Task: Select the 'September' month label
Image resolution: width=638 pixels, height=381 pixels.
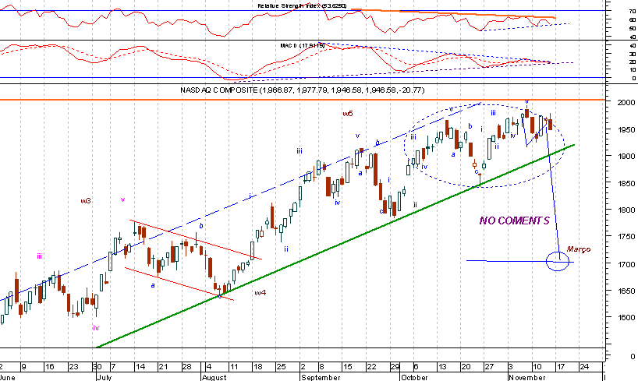Action: tap(321, 377)
